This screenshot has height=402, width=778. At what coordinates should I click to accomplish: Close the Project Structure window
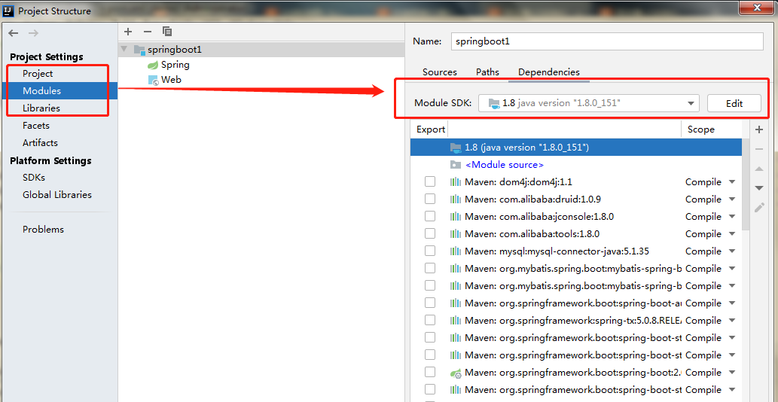(x=757, y=7)
